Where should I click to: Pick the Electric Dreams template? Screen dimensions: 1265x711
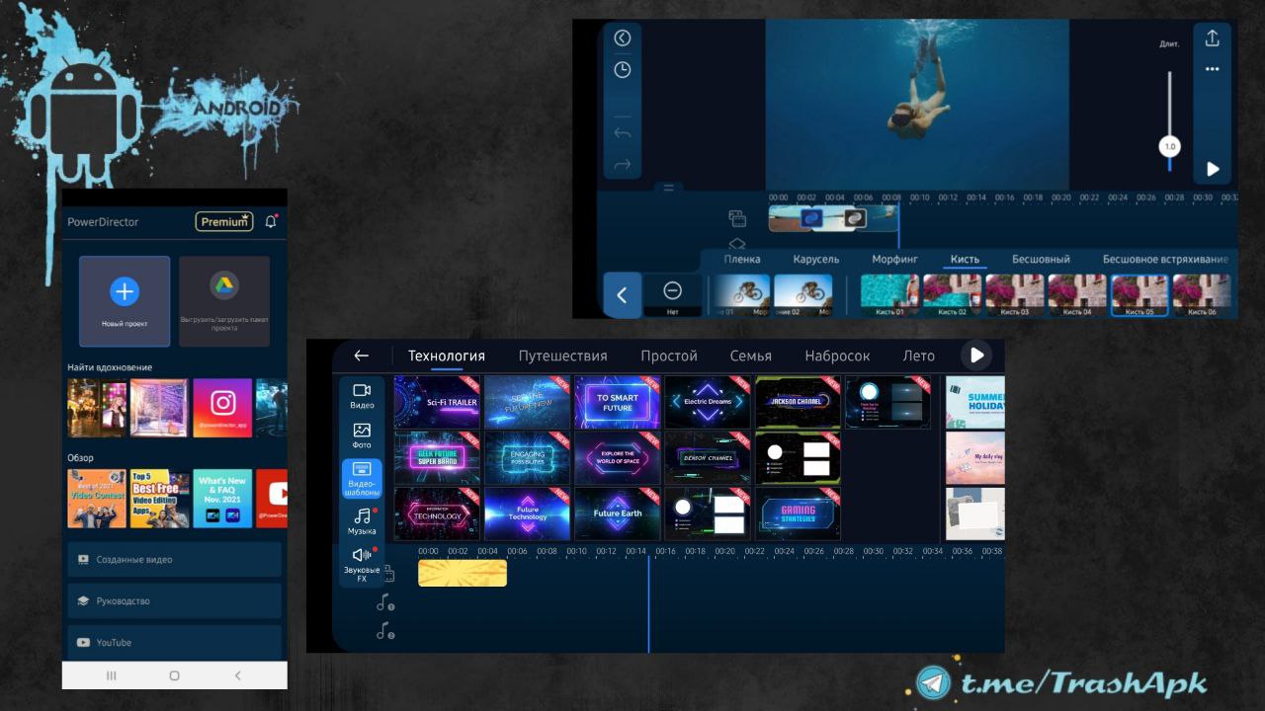pos(707,402)
